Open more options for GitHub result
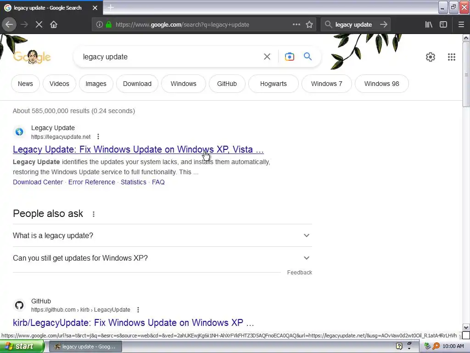 [138, 310]
